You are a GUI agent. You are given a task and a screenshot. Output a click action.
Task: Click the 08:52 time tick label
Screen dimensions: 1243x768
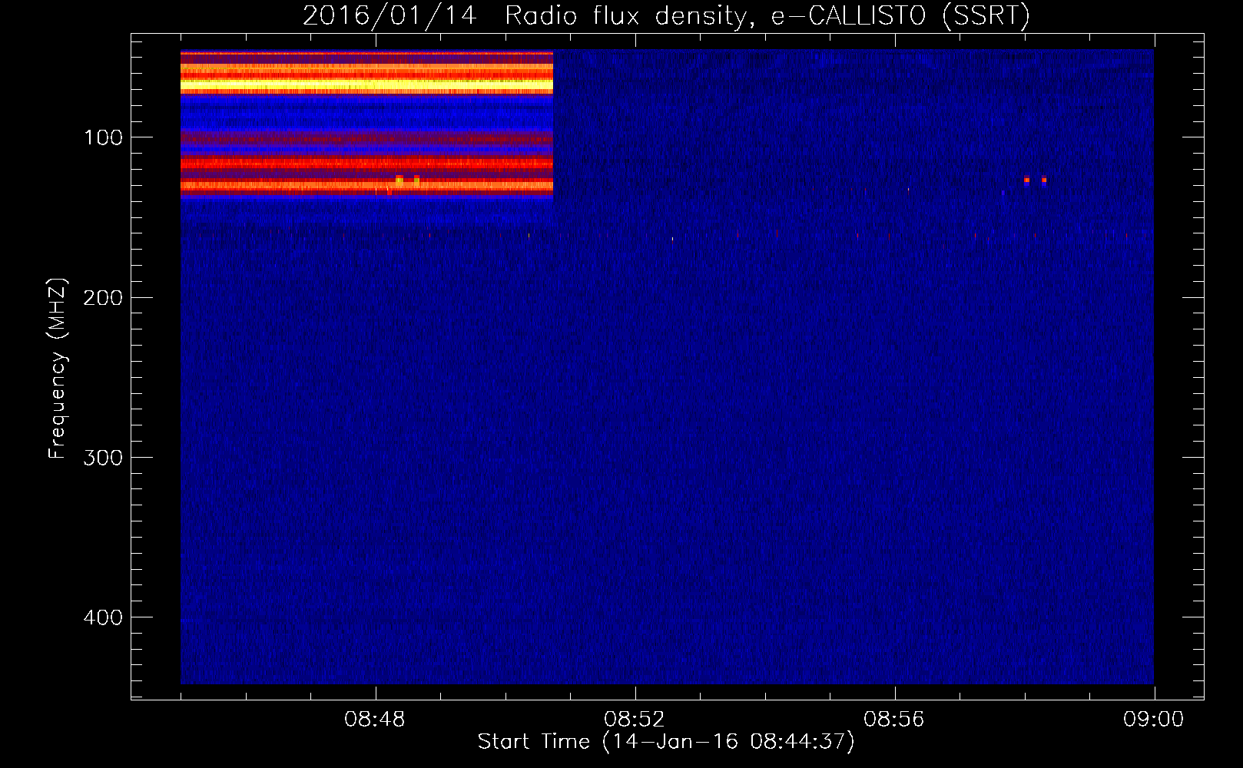pos(635,720)
